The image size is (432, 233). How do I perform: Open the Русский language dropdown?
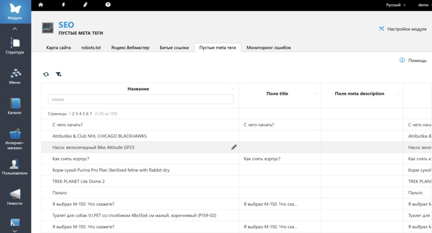(x=396, y=5)
